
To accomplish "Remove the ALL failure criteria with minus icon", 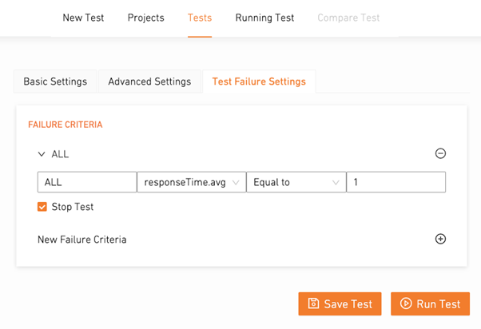I will [x=440, y=153].
